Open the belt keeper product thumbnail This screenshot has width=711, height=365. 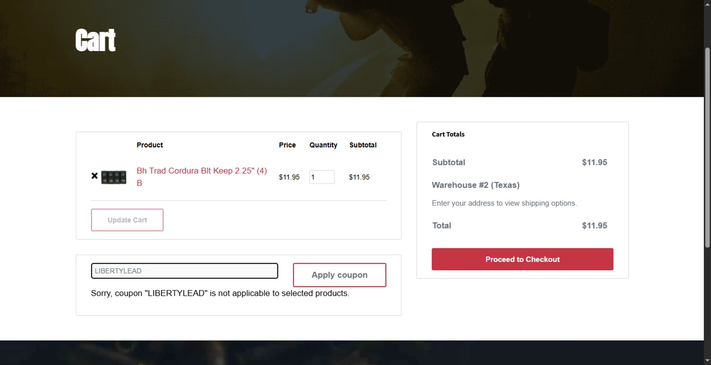click(114, 177)
